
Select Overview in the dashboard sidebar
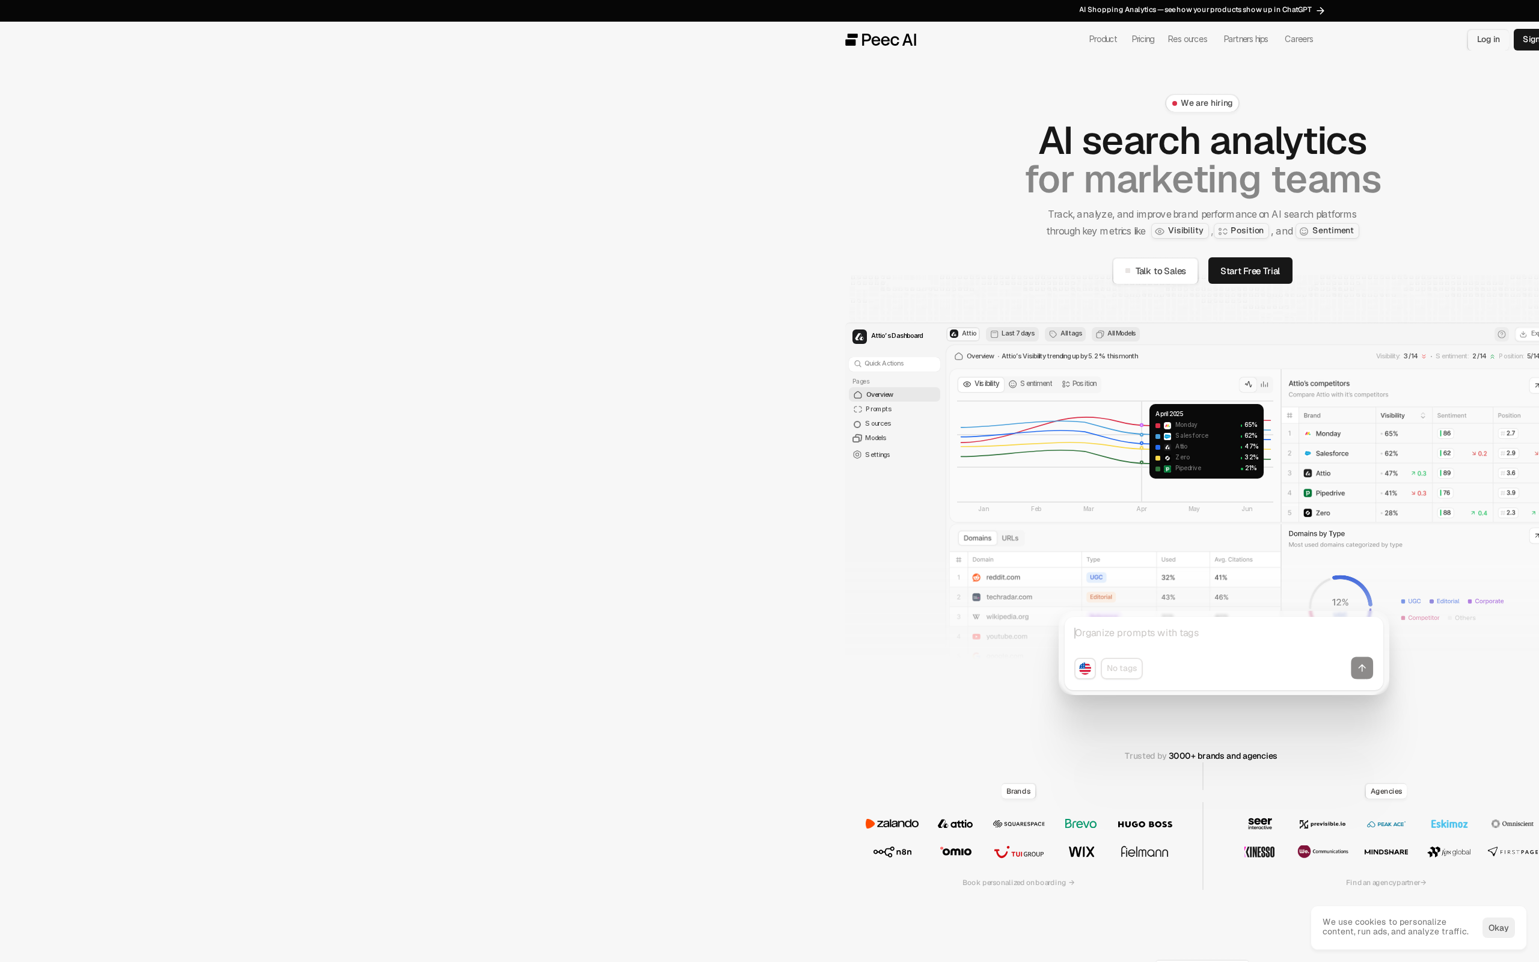tap(894, 395)
